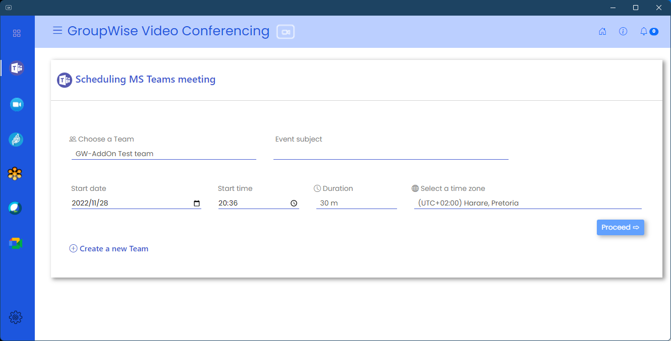The width and height of the screenshot is (671, 341).
Task: Click the feather-shaped sidebar icon
Action: coord(16,140)
